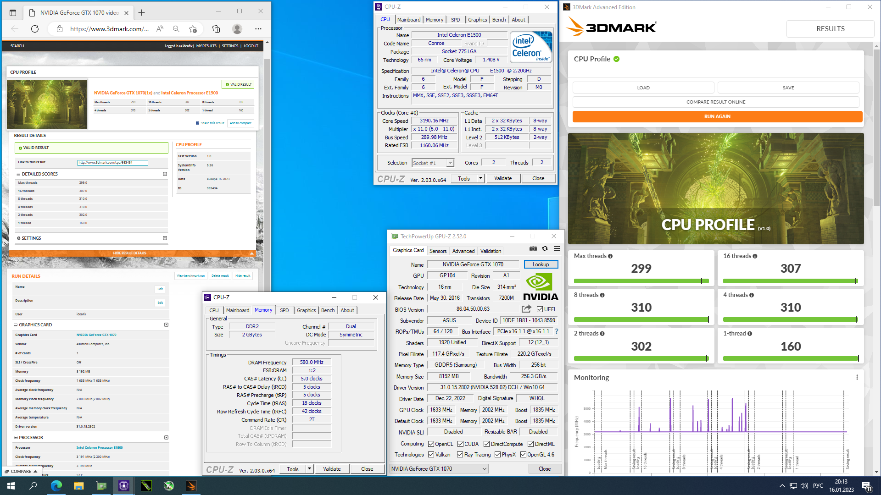Click the GPU-Z refresh icon
The image size is (881, 495).
click(x=545, y=248)
